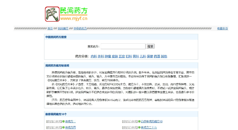This screenshot has width=238, height=130.
Task: Click green bullet icon beside 斑秃方四
Action: (x=63, y=127)
